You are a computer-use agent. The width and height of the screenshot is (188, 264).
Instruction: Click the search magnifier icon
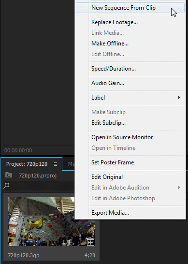pos(6,185)
